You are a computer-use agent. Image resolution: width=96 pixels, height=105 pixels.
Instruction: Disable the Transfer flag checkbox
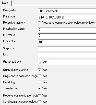pyautogui.click(x=39, y=88)
